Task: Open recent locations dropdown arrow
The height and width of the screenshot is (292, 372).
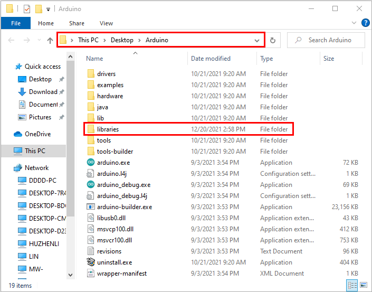Action: (39, 40)
